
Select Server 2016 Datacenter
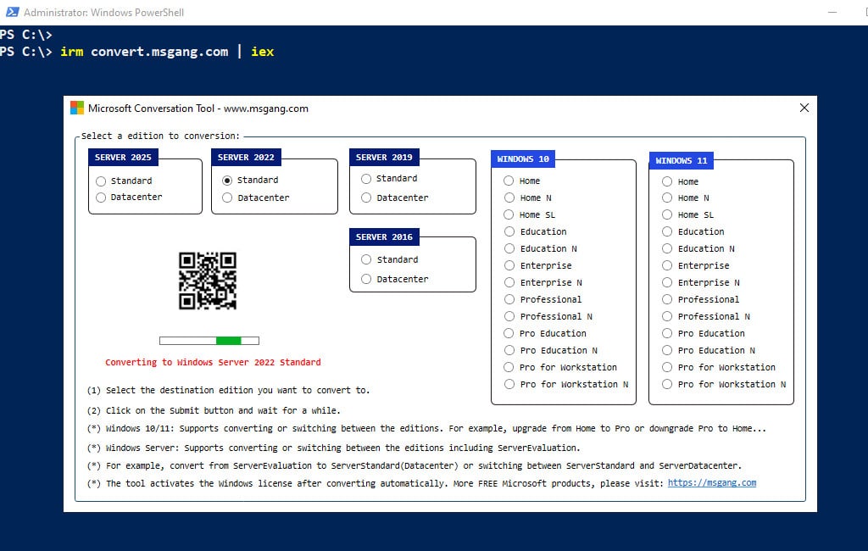point(366,279)
